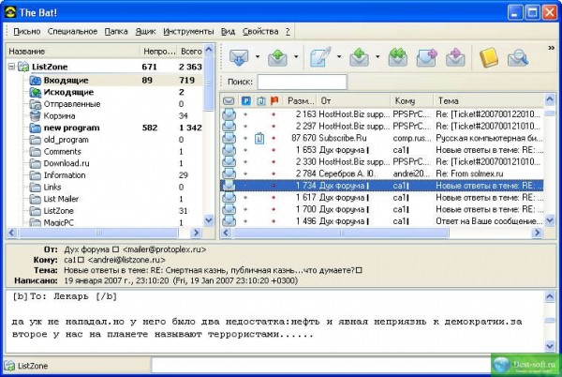562x377 pixels.
Task: Open message with size 2 163
Action: click(382, 114)
